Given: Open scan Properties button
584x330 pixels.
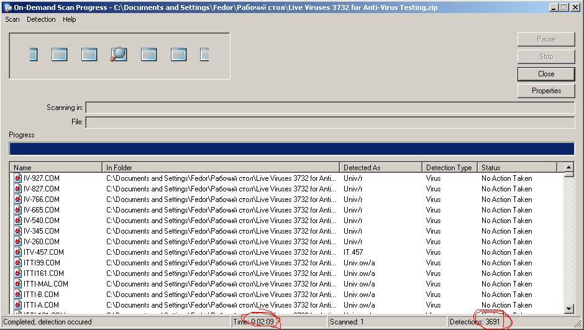Looking at the screenshot, I should click(546, 91).
